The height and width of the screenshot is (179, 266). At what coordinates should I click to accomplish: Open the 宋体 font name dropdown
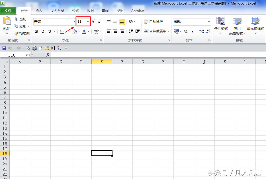coord(74,22)
